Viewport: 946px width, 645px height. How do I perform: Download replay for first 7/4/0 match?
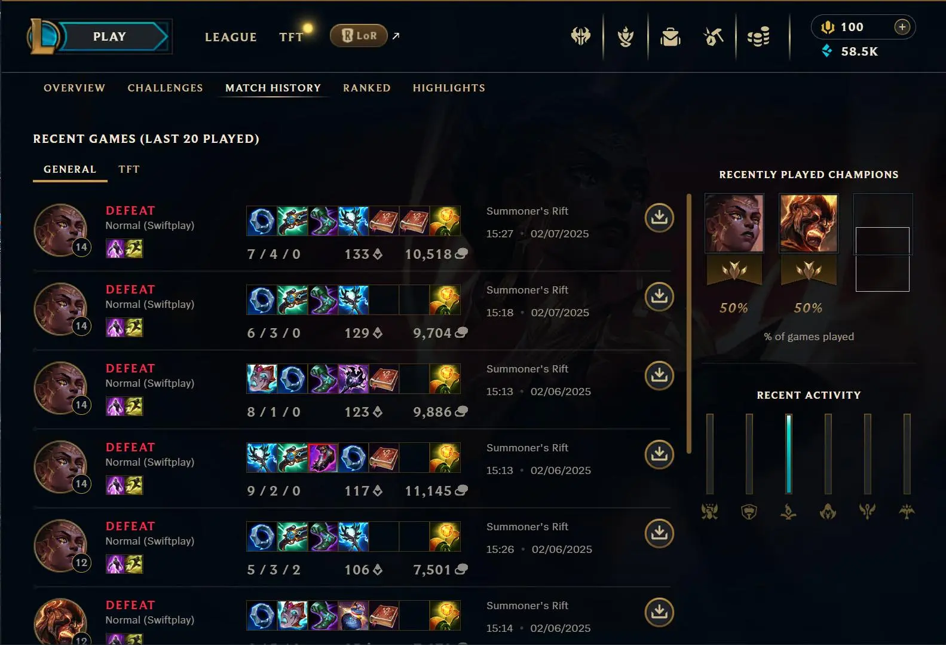pyautogui.click(x=659, y=218)
